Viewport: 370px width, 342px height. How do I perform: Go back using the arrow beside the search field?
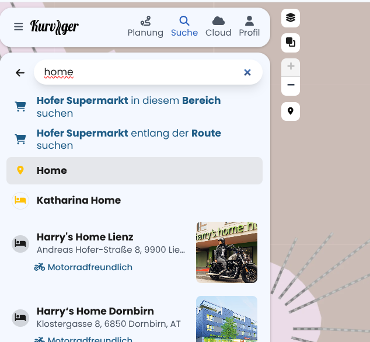click(x=20, y=72)
